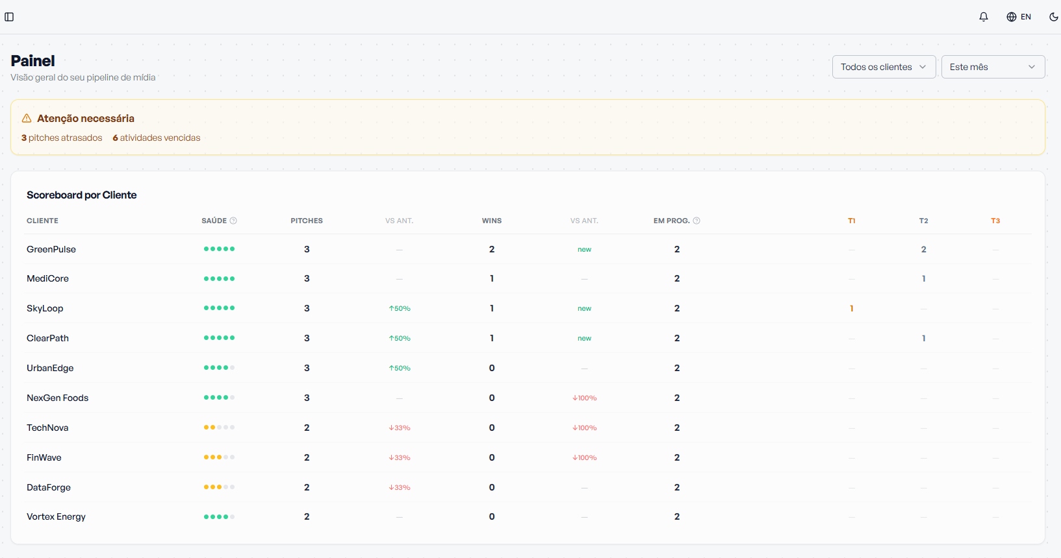1061x558 pixels.
Task: Sort by the Cliente column header
Action: [x=42, y=221]
